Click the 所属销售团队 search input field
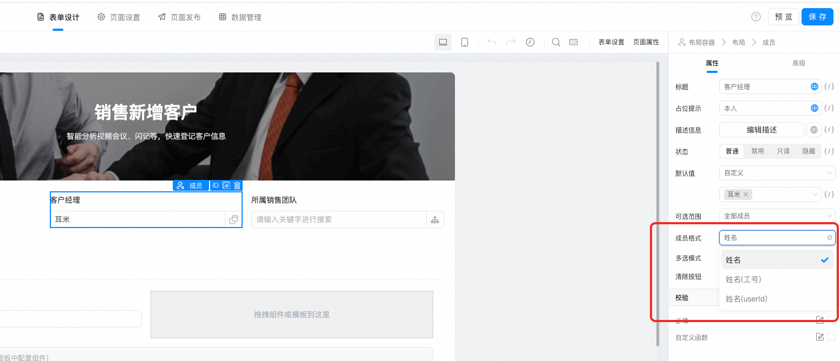 (338, 219)
